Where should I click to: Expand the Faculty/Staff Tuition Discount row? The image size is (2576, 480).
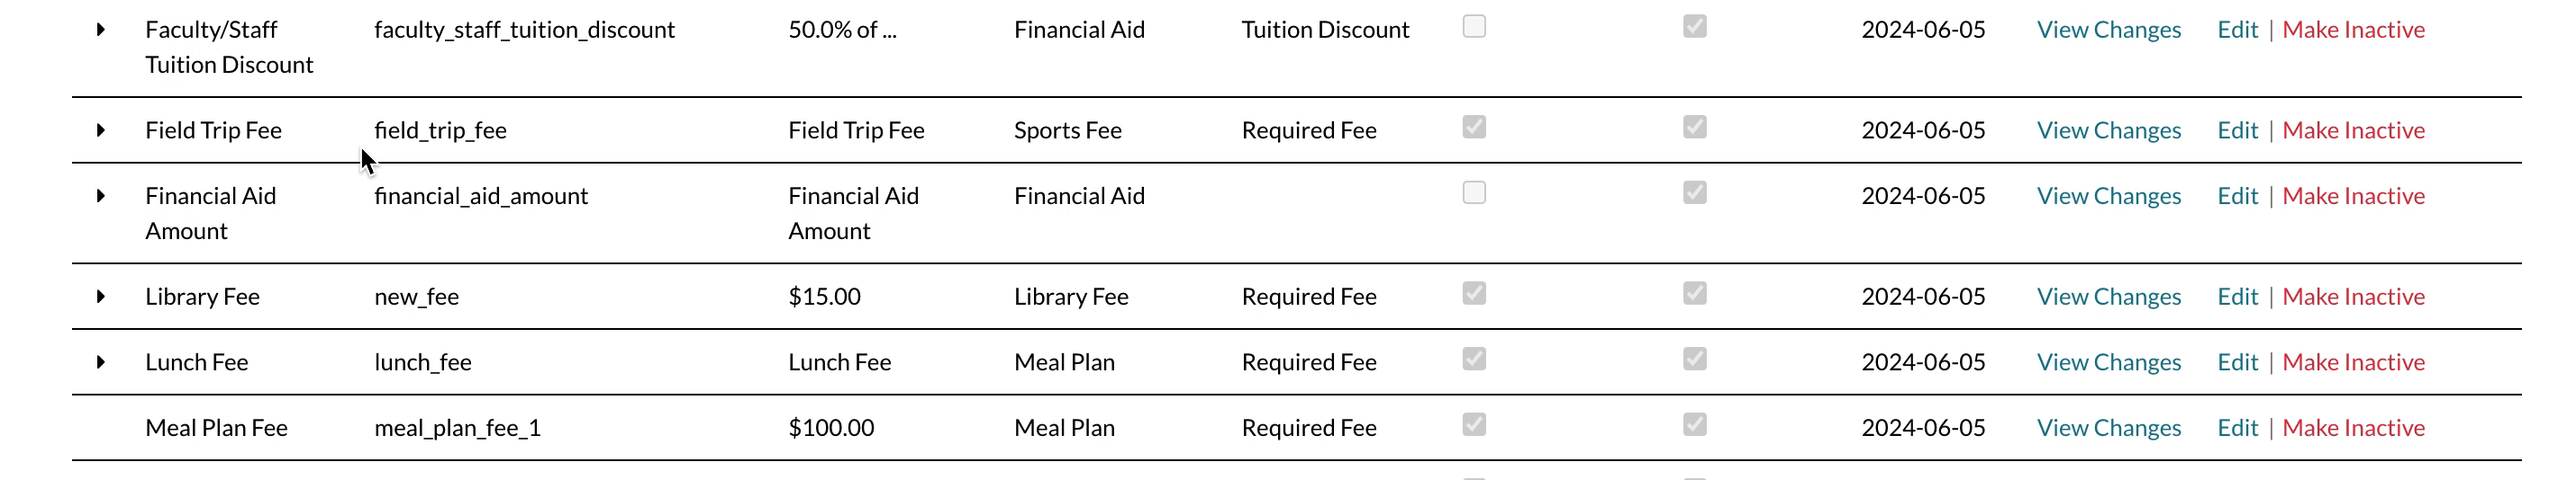point(101,30)
